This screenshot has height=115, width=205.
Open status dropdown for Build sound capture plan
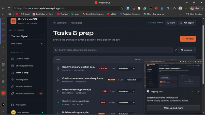(x=126, y=114)
